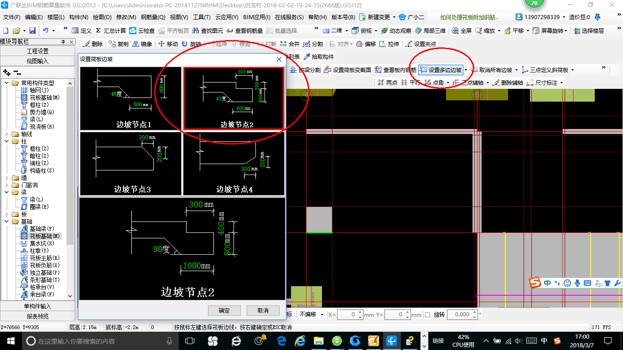Screen dimensions: 623x350
Task: Click Task View icon on taskbar
Action: pos(189,340)
